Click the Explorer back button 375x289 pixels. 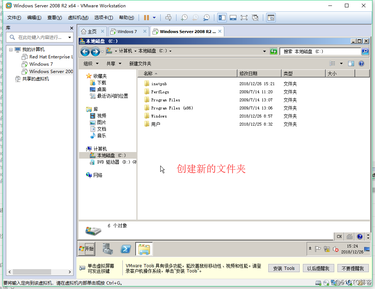coord(85,51)
